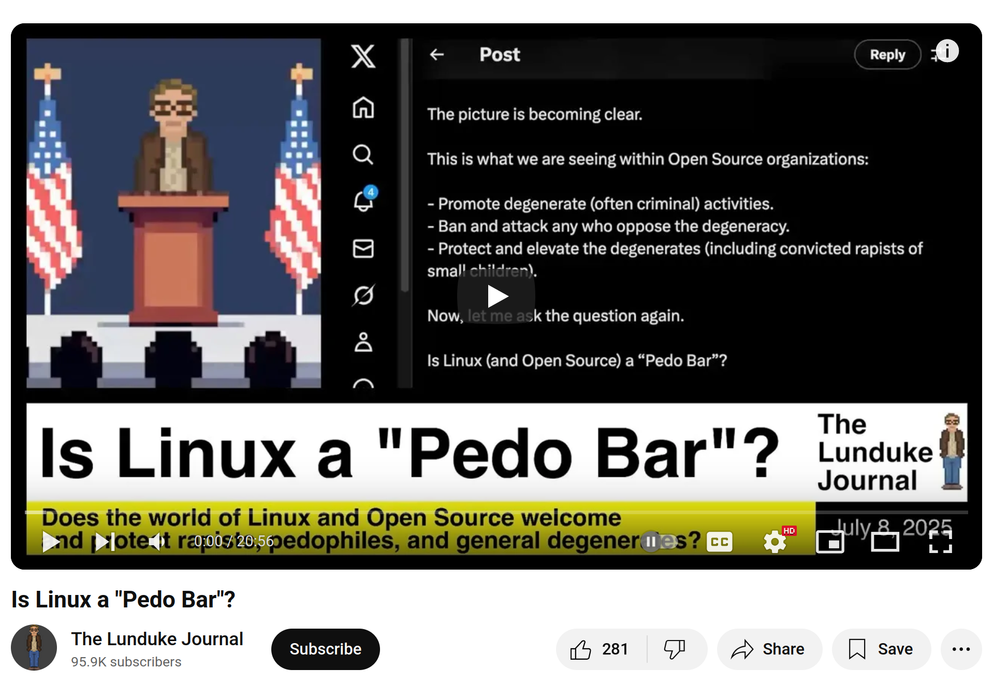Click the video title text

(x=123, y=600)
